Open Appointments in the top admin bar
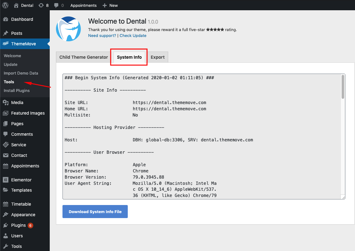 pyautogui.click(x=83, y=5)
